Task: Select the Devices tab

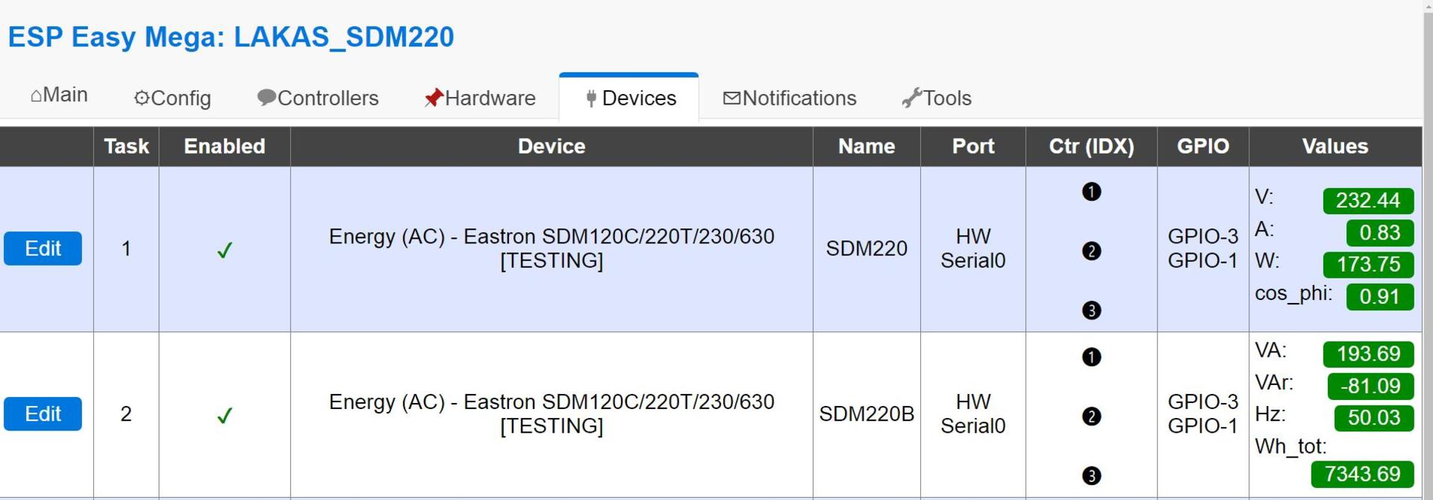Action: 631,99
